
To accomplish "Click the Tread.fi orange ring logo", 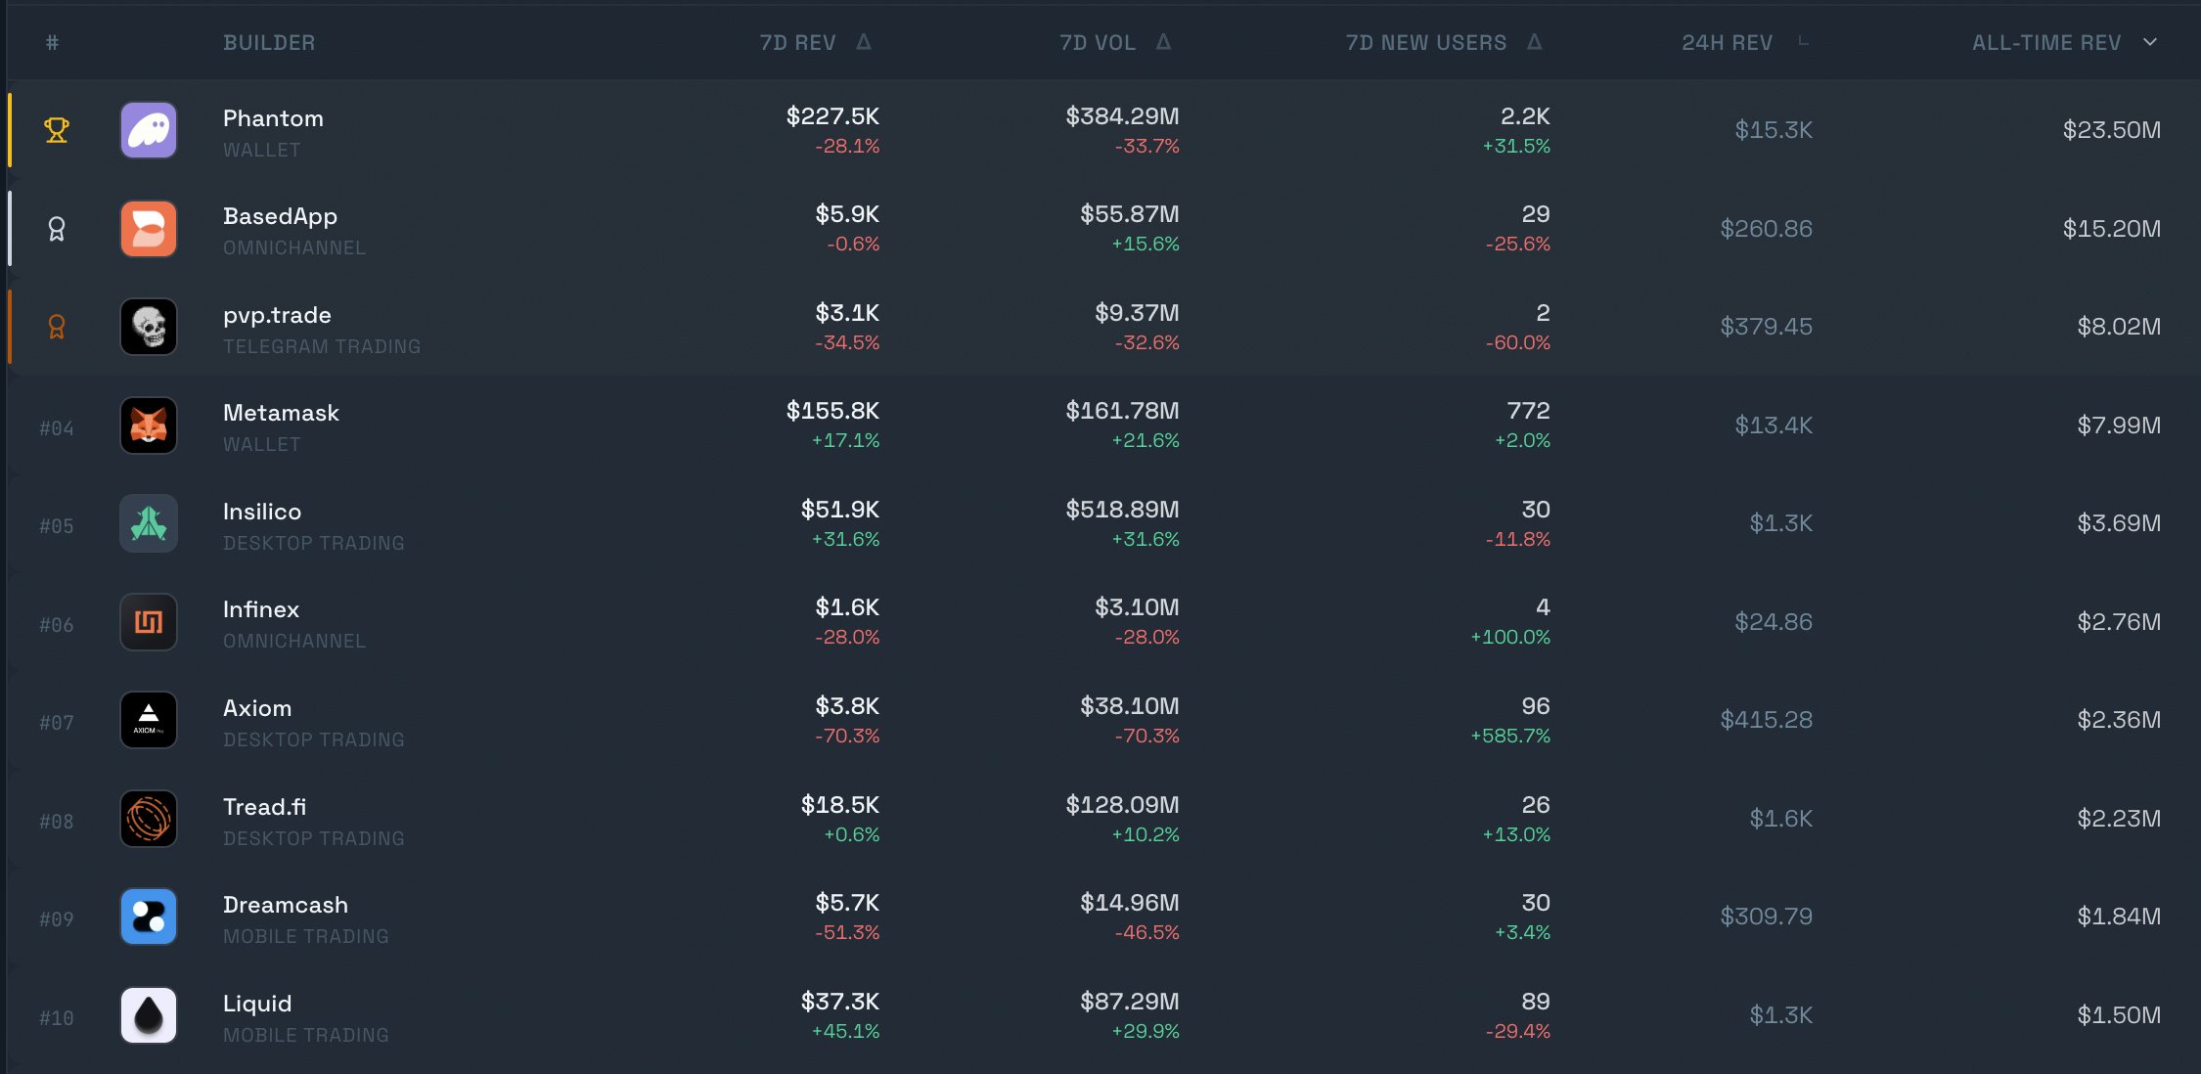I will click(x=149, y=819).
